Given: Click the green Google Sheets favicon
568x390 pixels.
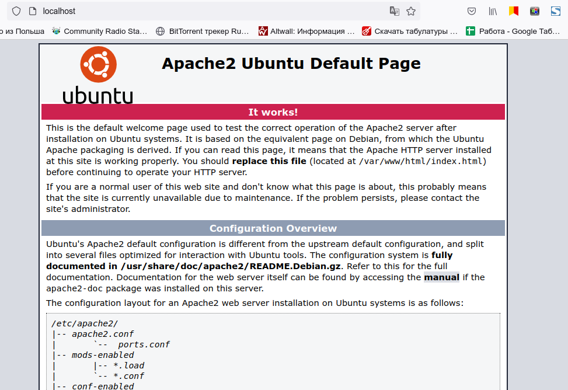Looking at the screenshot, I should (470, 31).
